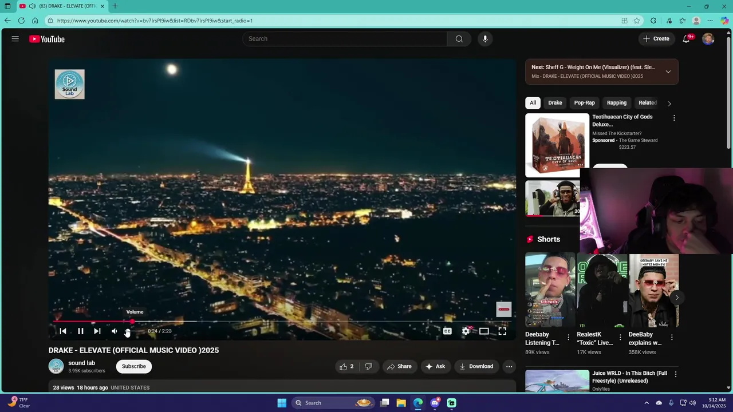
Task: Open Teotihuacan City of Gods ad thumbnail
Action: point(557,145)
